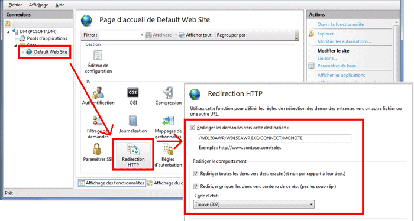Viewport: 414px width, 221px height.
Task: Click the Actions pane scrollbar
Action: pos(396,50)
